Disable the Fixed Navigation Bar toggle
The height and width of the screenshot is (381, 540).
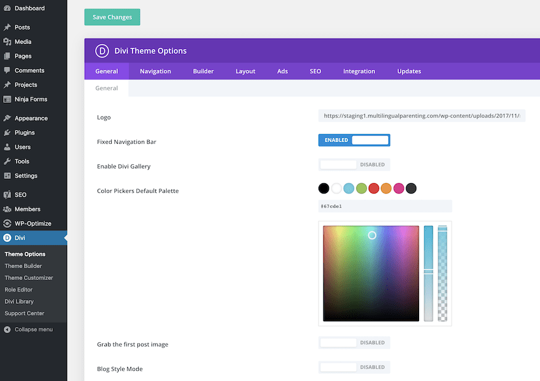(x=354, y=140)
